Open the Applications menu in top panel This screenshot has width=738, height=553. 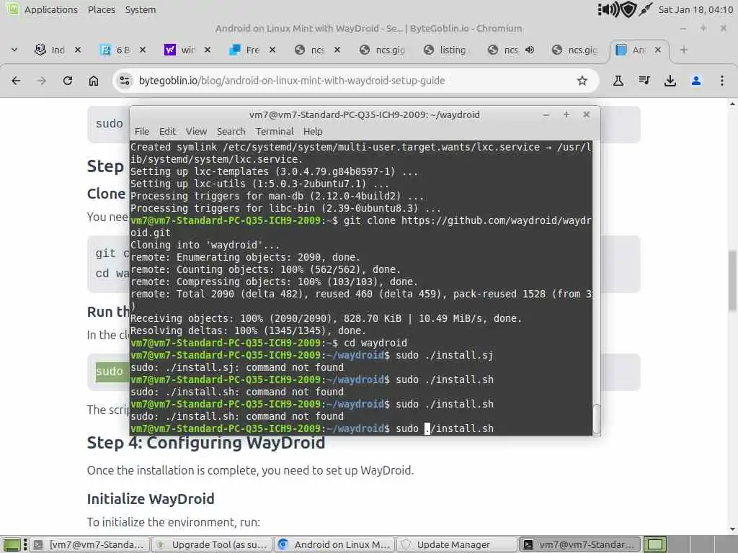pyautogui.click(x=51, y=9)
